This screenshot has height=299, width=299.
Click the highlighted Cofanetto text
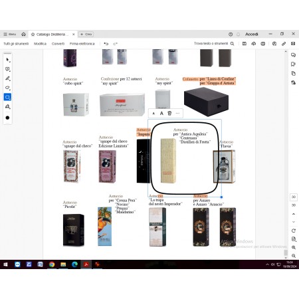click(190, 79)
